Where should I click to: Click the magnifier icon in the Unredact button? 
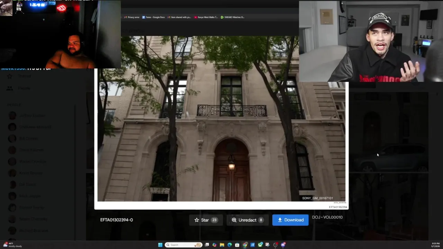click(x=234, y=220)
